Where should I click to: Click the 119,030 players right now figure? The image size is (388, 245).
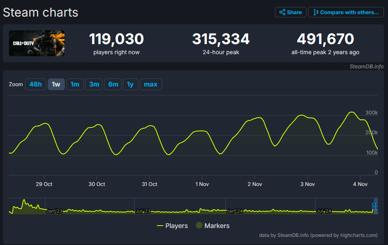[x=116, y=39]
